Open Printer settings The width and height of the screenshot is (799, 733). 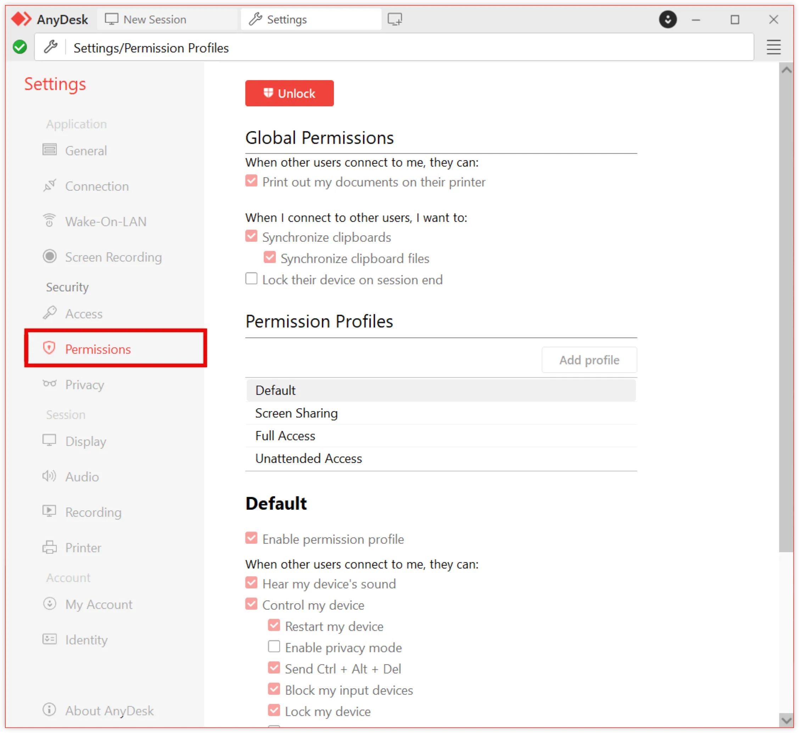83,547
